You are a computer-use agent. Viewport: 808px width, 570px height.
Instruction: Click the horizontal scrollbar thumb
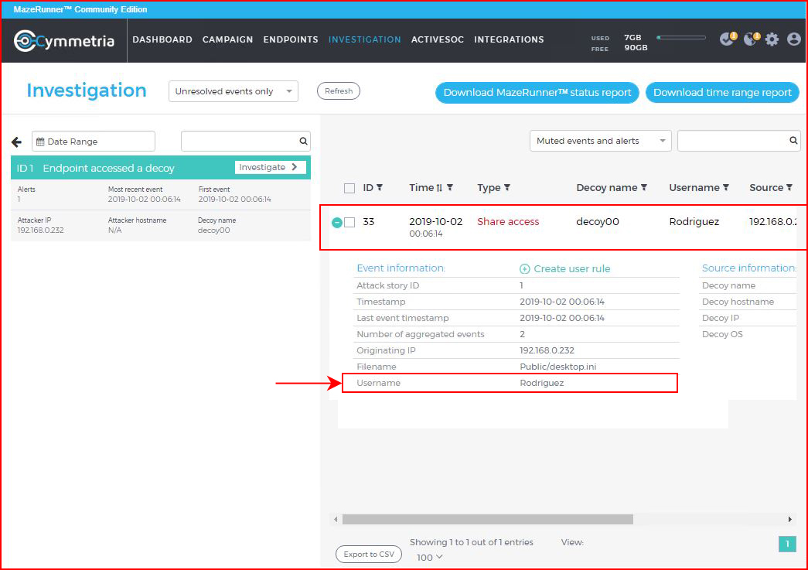pyautogui.click(x=487, y=520)
